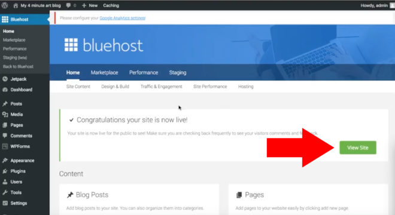Click the Pages card heading
This screenshot has height=215, width=395.
(254, 195)
